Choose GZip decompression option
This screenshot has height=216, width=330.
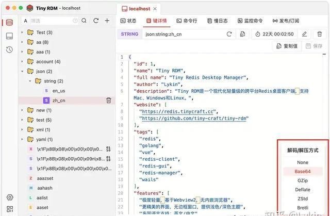click(303, 180)
